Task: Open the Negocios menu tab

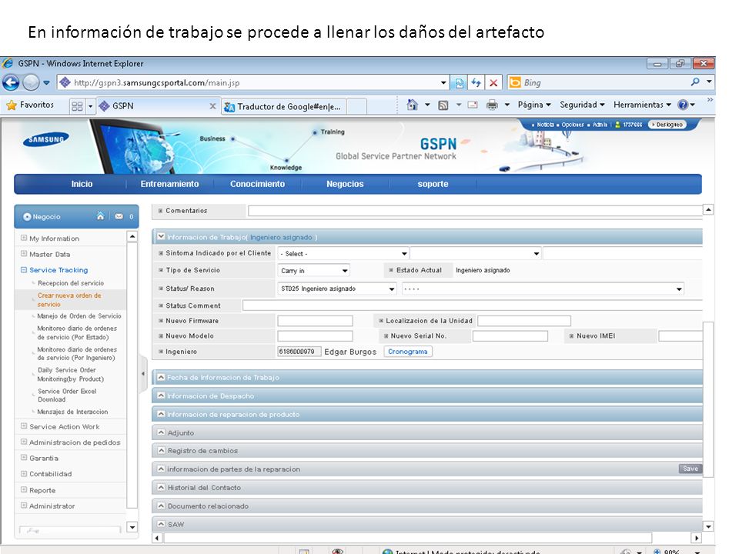Action: point(345,184)
